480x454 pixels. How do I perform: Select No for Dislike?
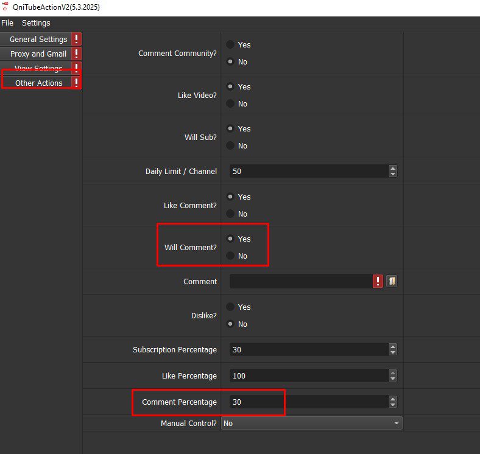(x=237, y=324)
